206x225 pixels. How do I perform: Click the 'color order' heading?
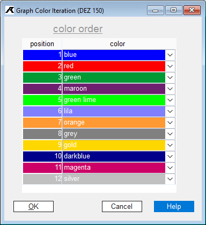(78, 29)
